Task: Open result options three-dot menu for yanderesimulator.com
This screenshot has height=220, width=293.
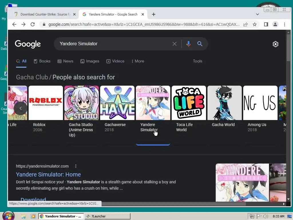Action: (x=76, y=166)
